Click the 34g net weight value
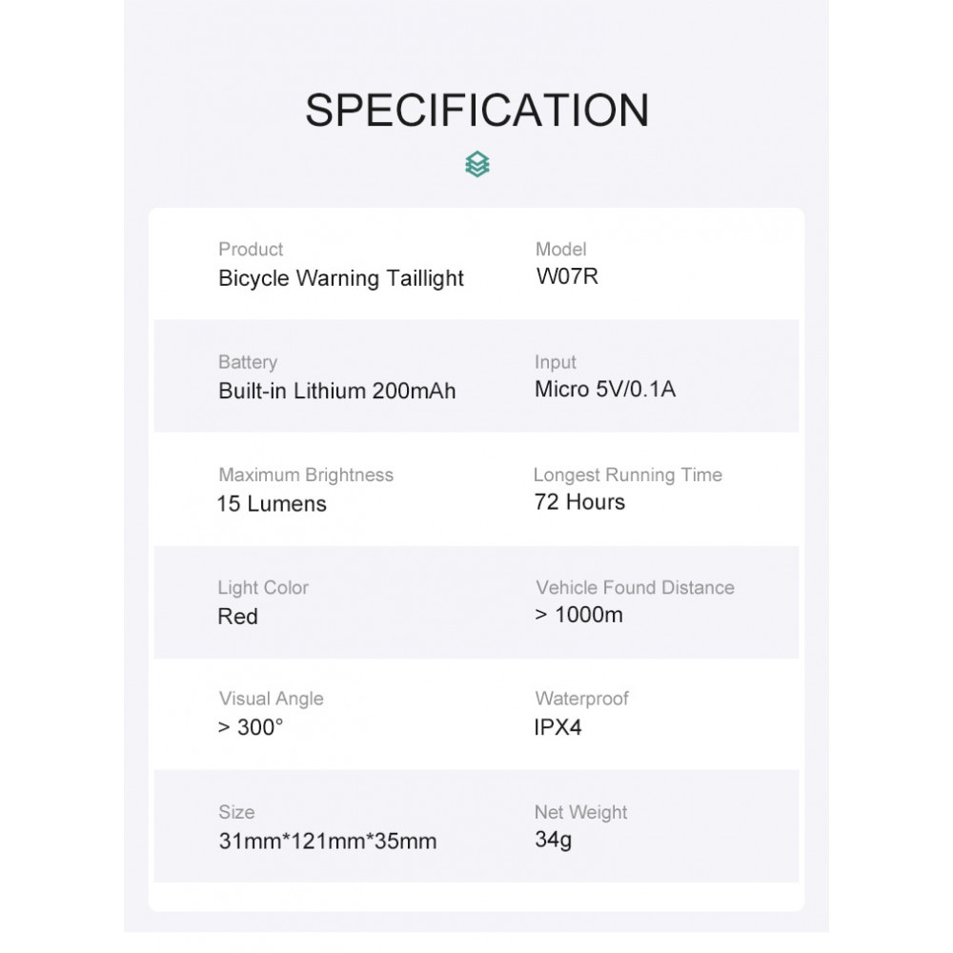This screenshot has height=953, width=953. (x=553, y=840)
